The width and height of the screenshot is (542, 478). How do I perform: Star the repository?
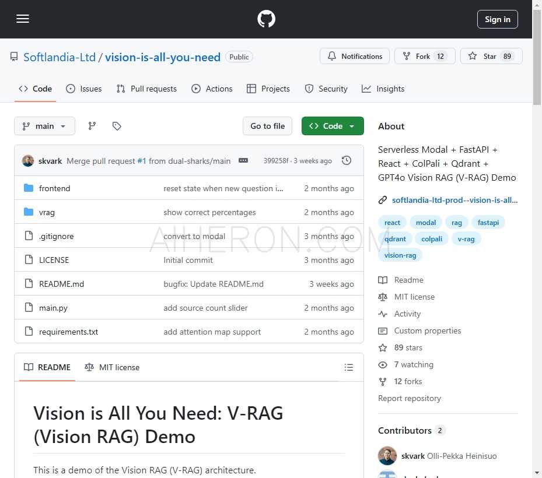coord(491,57)
